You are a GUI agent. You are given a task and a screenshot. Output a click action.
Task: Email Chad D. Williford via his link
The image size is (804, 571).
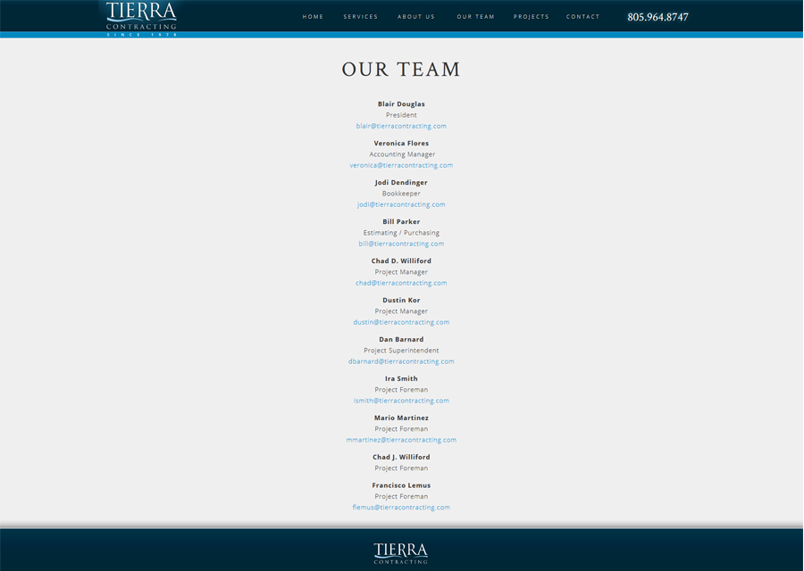(x=401, y=283)
